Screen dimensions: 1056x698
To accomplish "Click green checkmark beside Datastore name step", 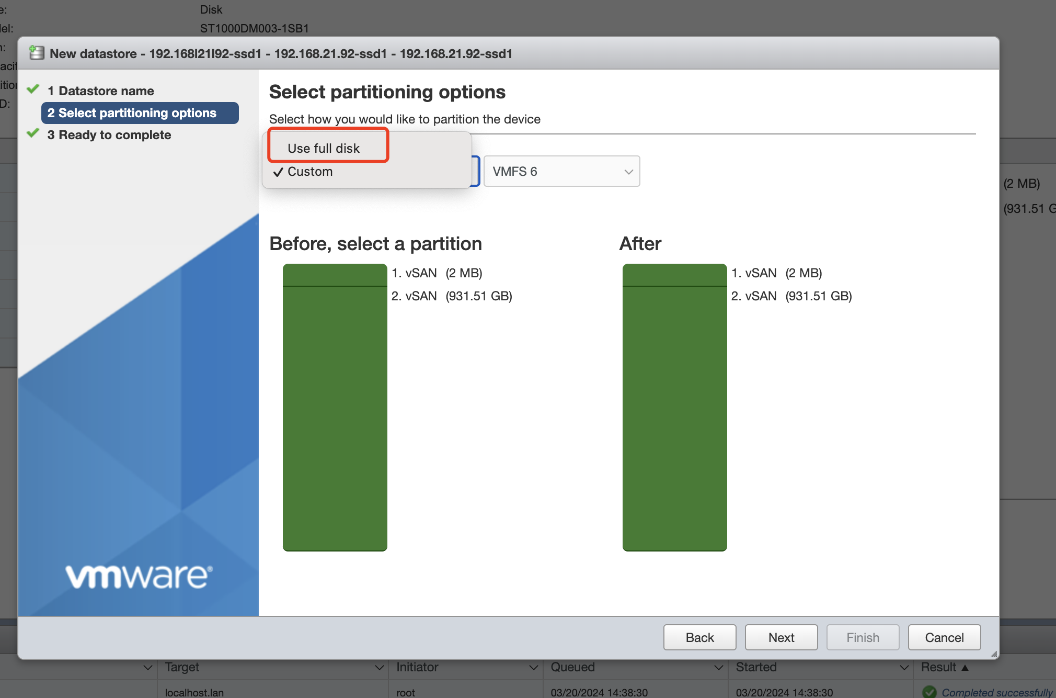I will [33, 89].
